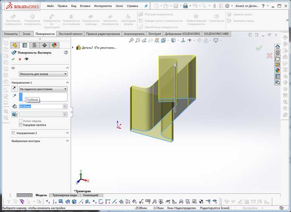291x212 pixels.
Task: Toggle the draft on/off button
Action: (x=14, y=114)
